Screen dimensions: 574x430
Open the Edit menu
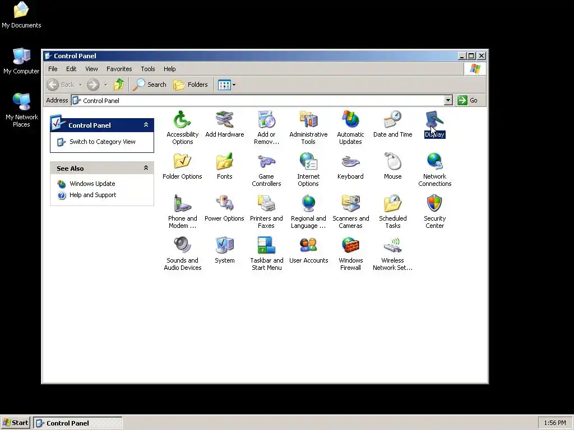(71, 69)
